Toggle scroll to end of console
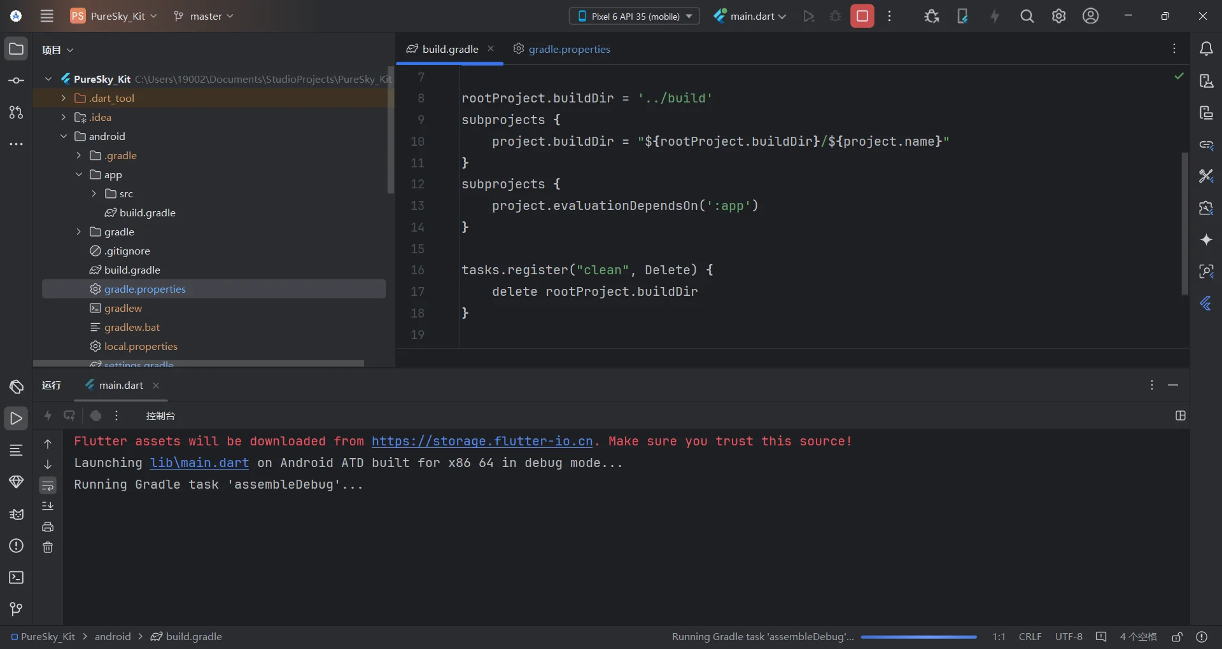Screen dimensions: 1222x649 pyautogui.click(x=48, y=506)
